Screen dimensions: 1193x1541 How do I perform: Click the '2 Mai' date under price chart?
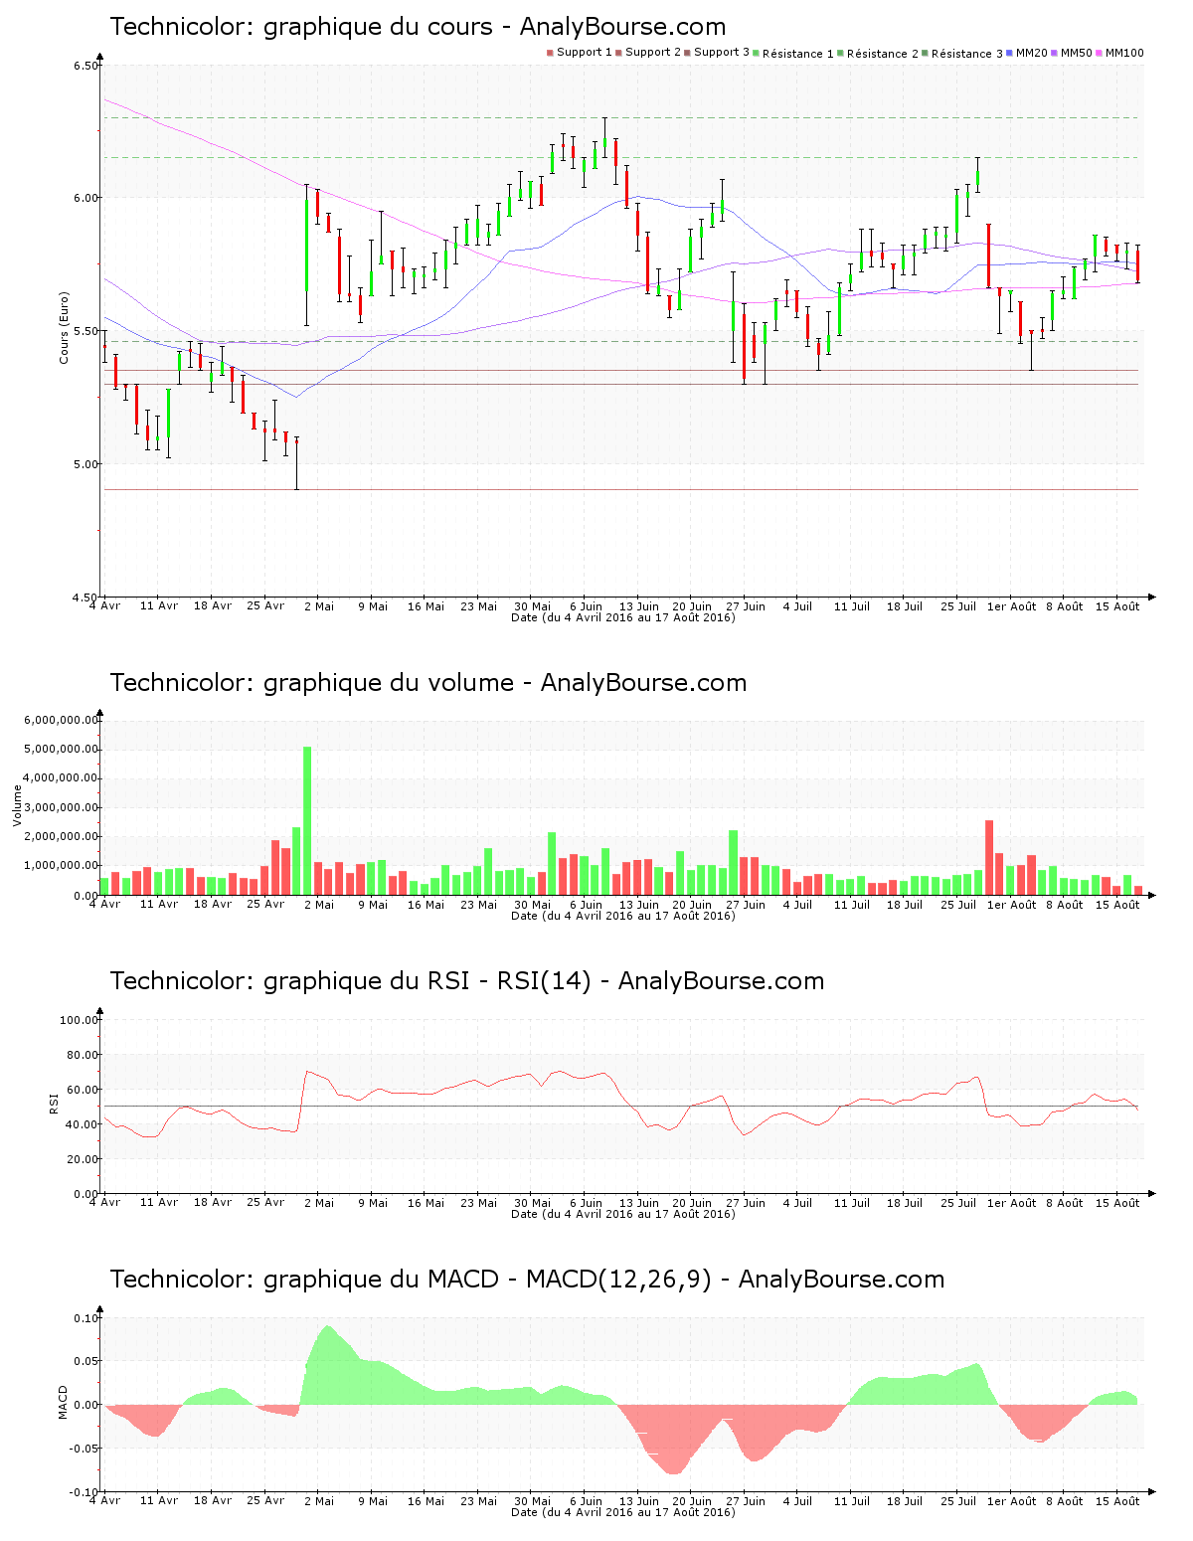319,606
